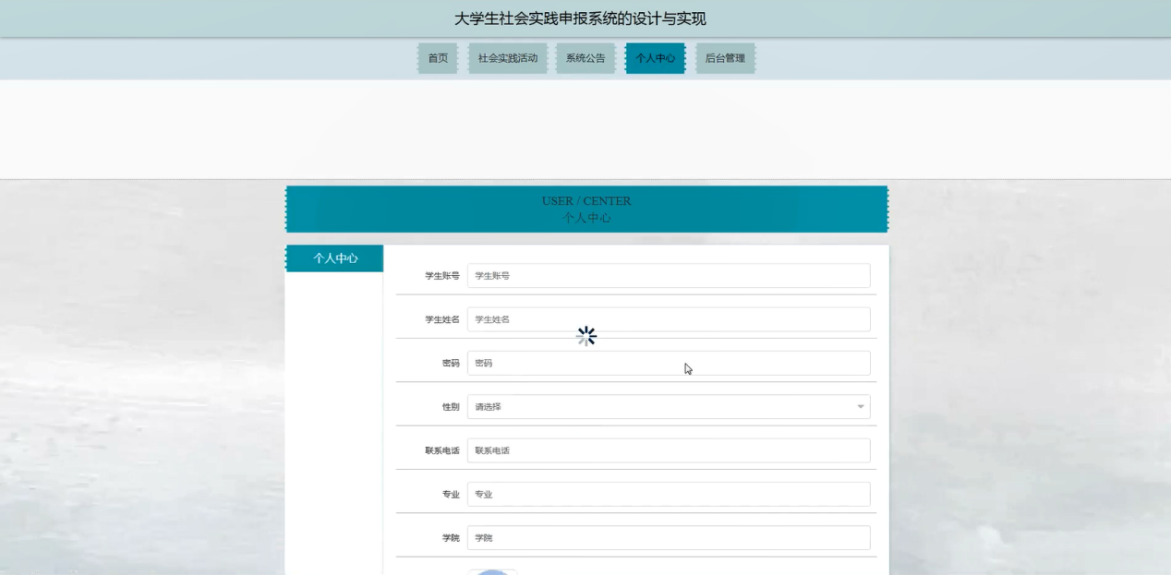Click the 学院 input box
The image size is (1171, 575).
click(x=669, y=538)
